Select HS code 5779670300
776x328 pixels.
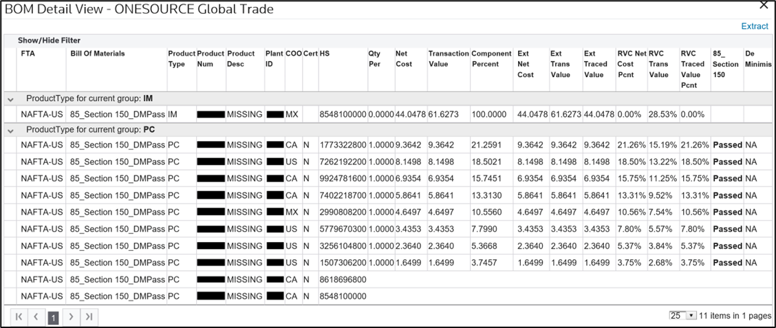(343, 229)
